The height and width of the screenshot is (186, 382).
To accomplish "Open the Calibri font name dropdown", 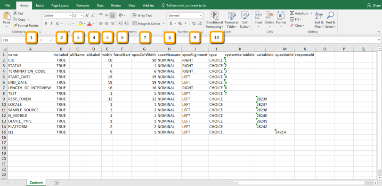I will click(70, 15).
